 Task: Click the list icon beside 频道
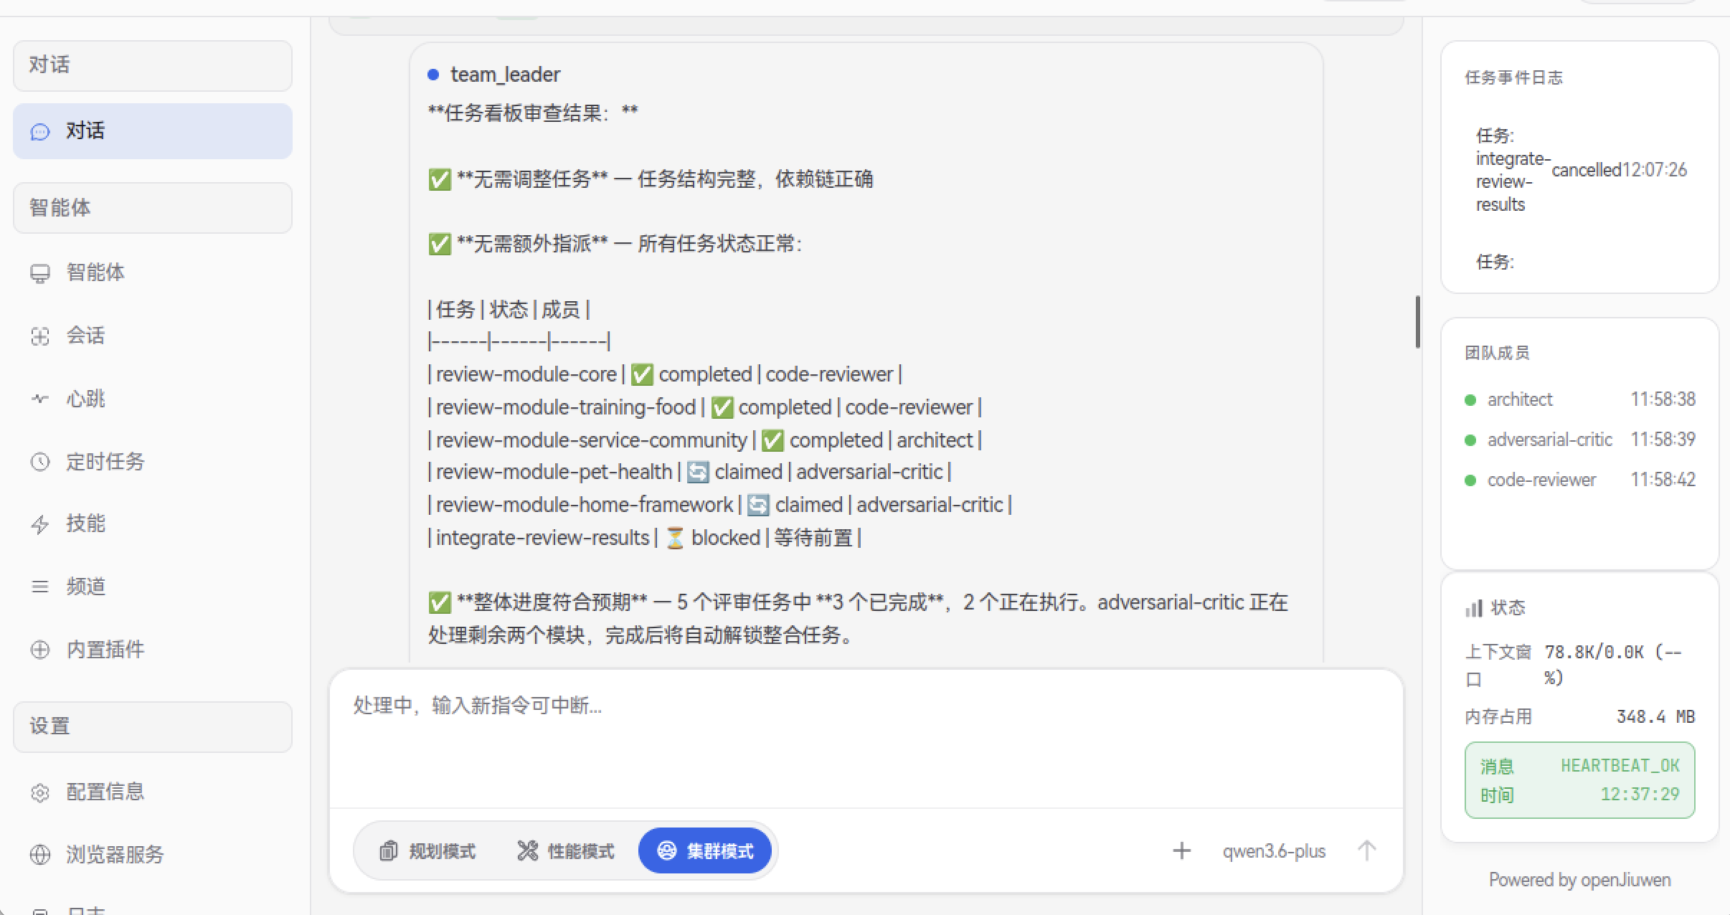pos(40,587)
